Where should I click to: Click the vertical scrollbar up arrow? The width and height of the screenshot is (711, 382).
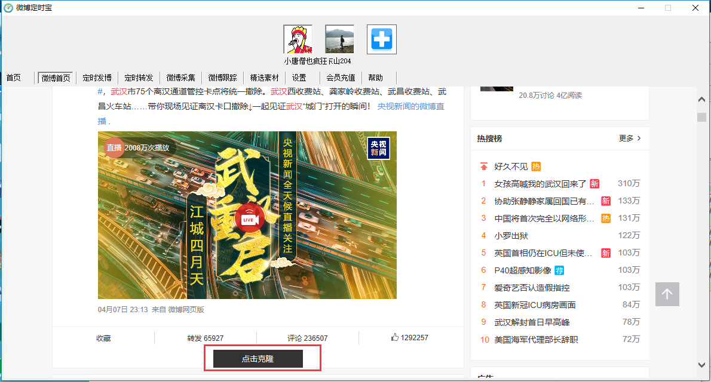pyautogui.click(x=702, y=99)
